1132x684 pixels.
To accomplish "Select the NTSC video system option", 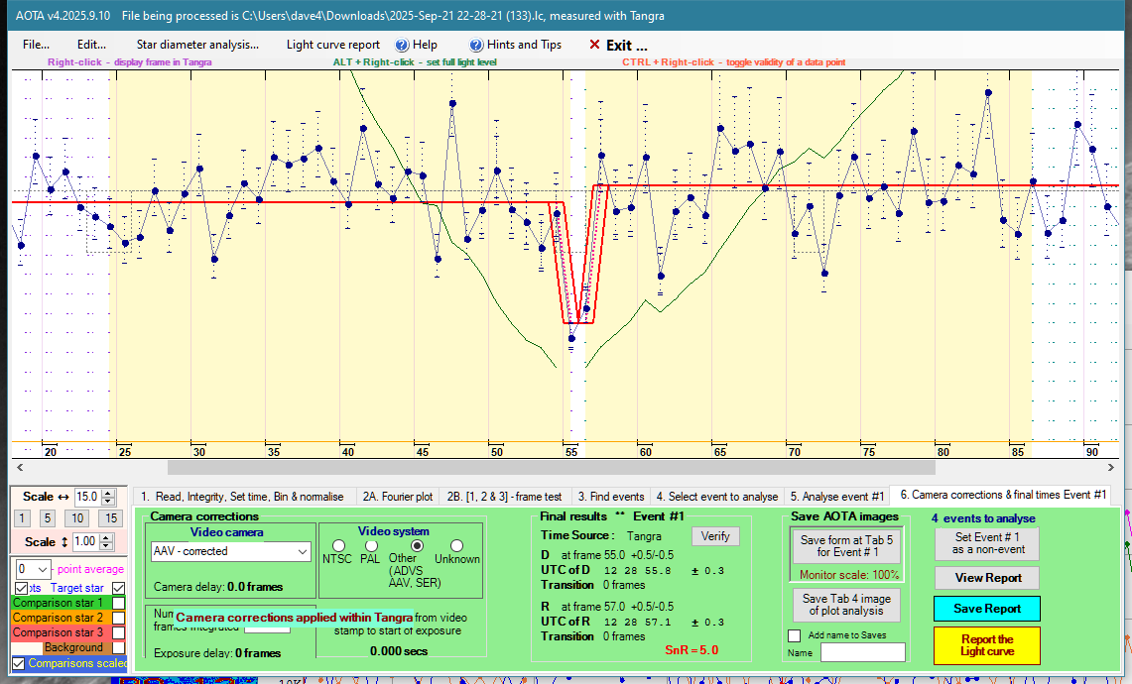I will point(339,545).
